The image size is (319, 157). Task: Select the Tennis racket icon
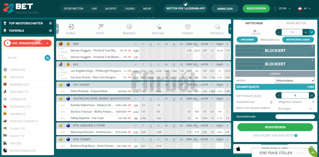pos(100,26)
